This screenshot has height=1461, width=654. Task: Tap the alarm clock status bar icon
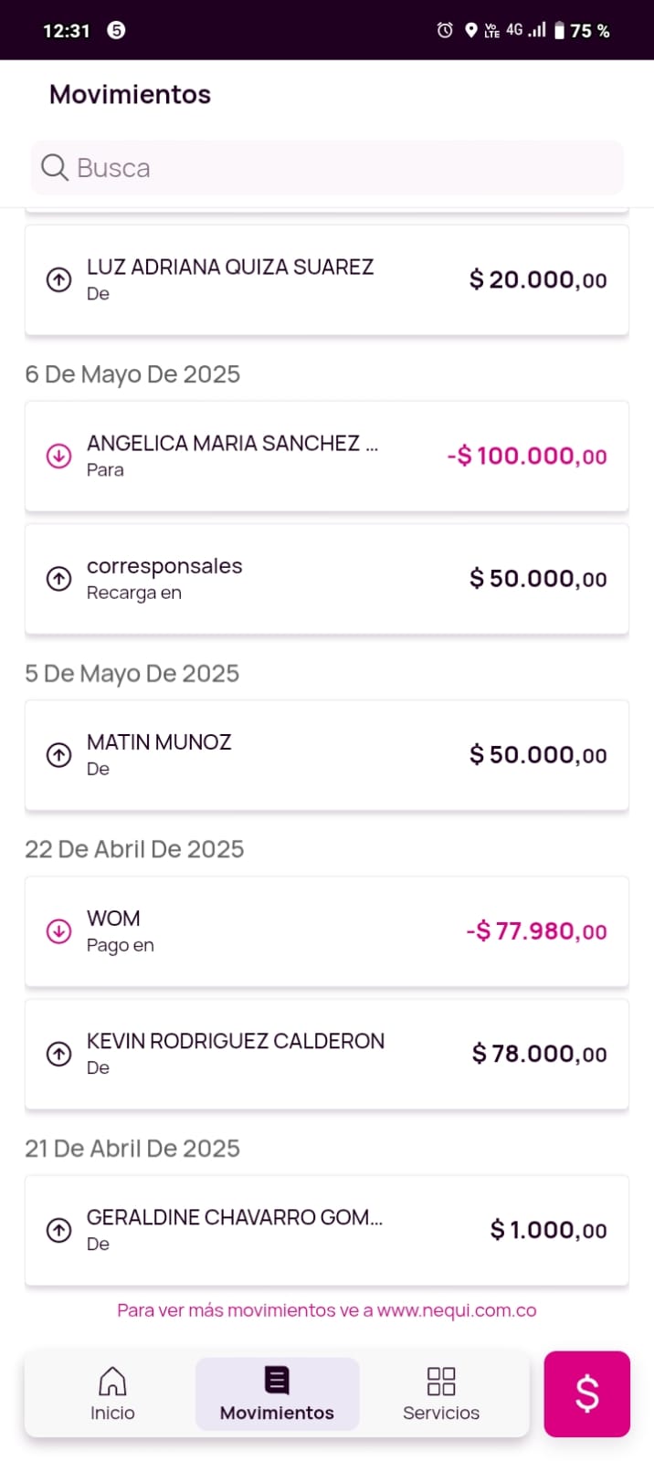pos(445,30)
